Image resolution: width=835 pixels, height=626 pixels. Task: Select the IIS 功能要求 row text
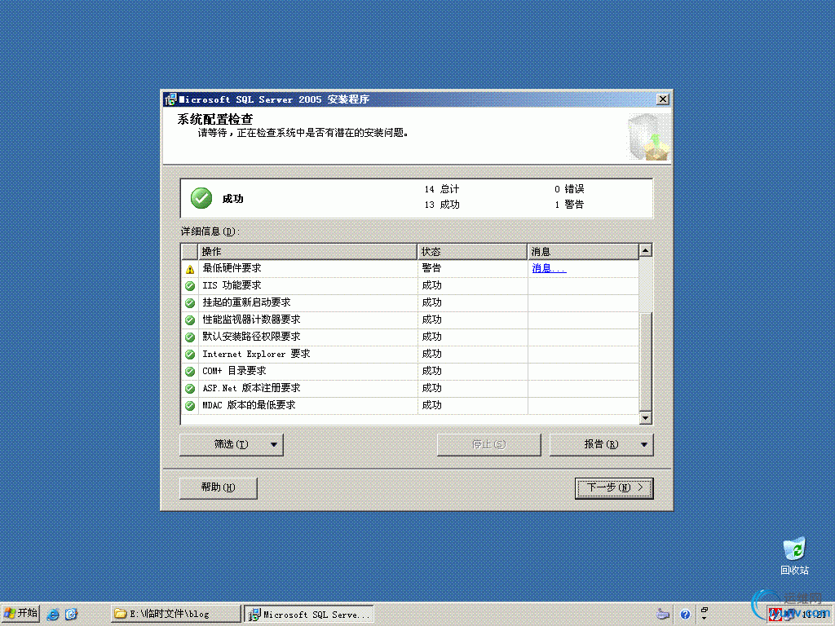click(232, 285)
